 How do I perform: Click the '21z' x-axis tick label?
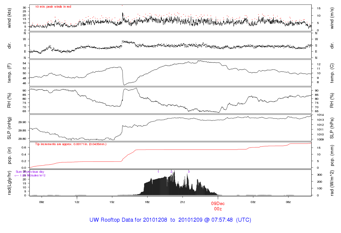(x=182, y=202)
